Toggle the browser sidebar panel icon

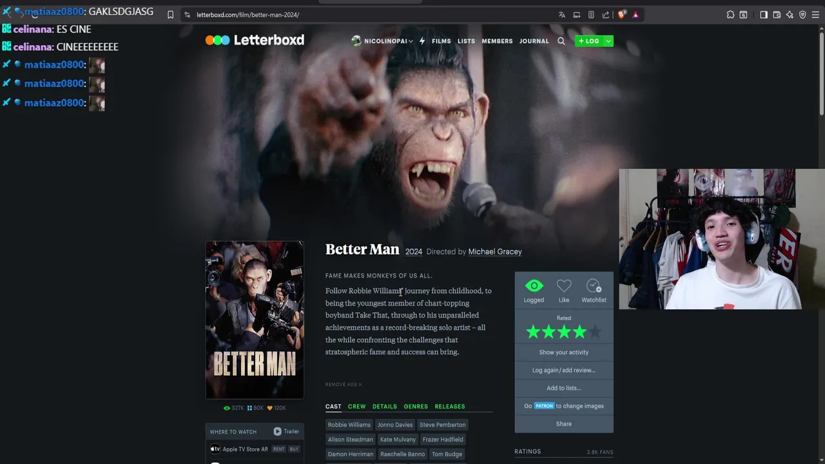(x=764, y=15)
